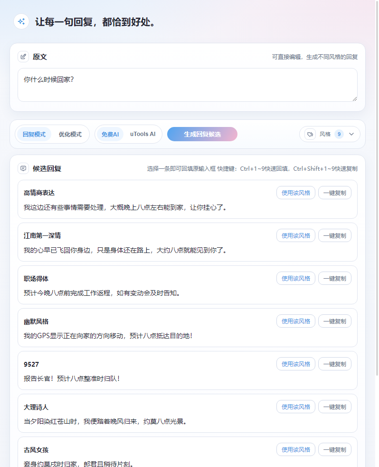Use the 高情商表达 style

click(295, 193)
